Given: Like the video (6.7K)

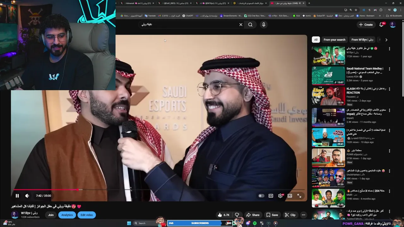Looking at the screenshot, I should pyautogui.click(x=223, y=215).
